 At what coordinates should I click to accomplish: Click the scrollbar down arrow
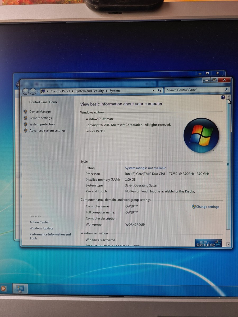coord(228,245)
